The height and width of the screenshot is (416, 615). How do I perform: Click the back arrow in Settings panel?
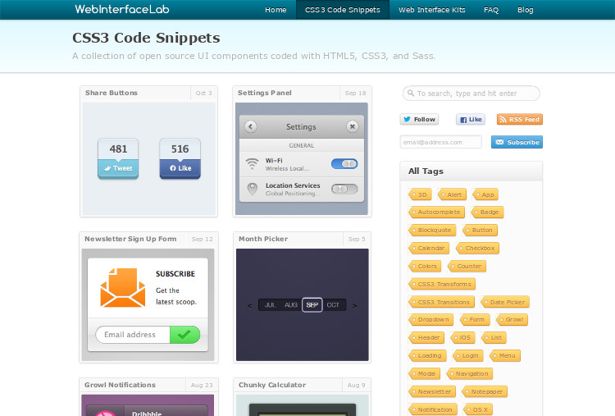click(x=251, y=126)
